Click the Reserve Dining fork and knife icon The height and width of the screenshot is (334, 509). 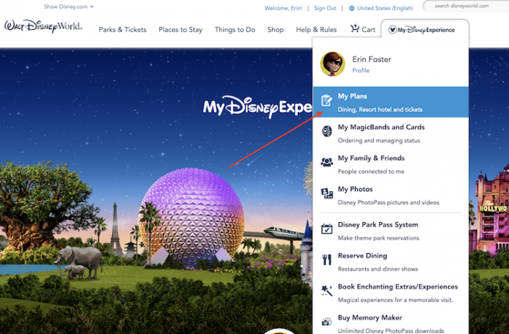(x=326, y=260)
